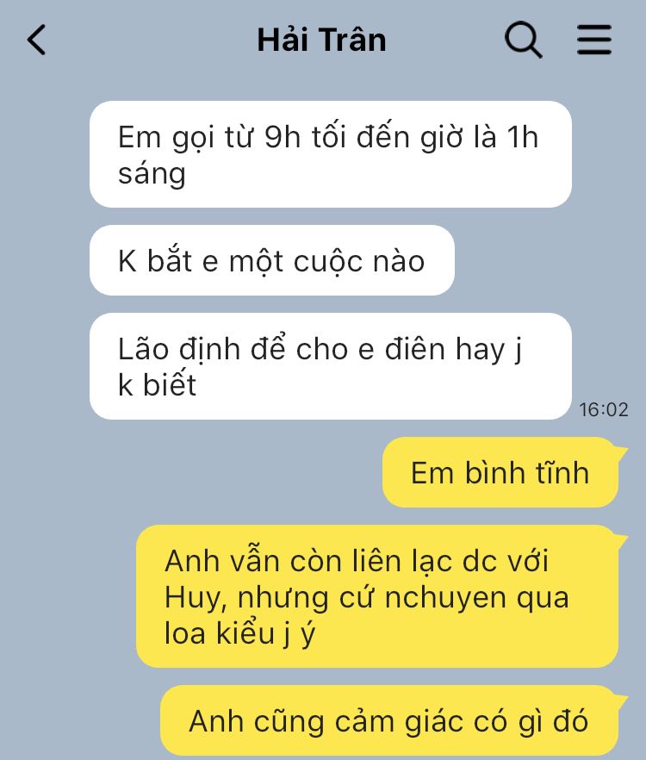This screenshot has height=760, width=646.
Task: Tap the 16:02 timestamp
Action: coord(603,409)
